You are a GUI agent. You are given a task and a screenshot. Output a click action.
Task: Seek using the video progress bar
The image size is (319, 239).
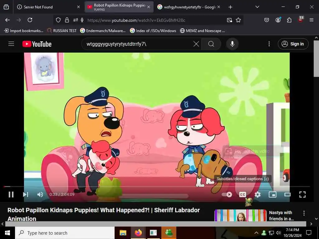[x=157, y=186]
